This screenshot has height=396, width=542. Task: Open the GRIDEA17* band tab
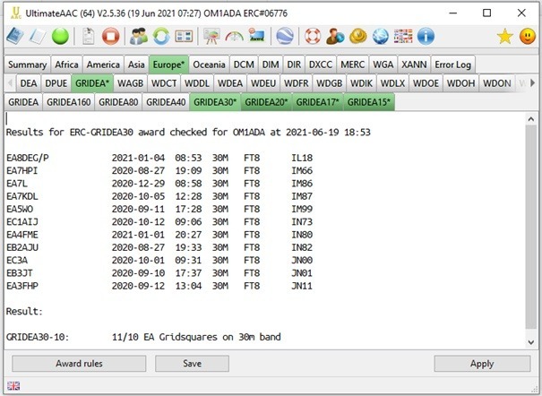tap(317, 102)
